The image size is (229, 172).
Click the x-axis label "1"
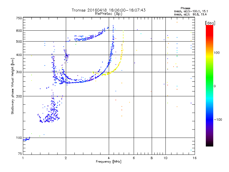click(x=23, y=158)
